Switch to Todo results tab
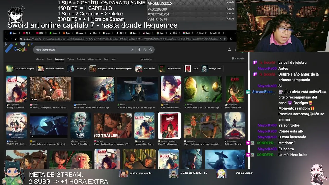The width and height of the screenshot is (329, 185). tap(49, 59)
